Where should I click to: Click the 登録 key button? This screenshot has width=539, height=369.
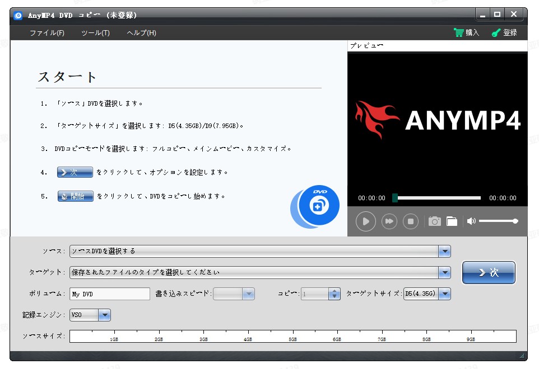pyautogui.click(x=504, y=32)
